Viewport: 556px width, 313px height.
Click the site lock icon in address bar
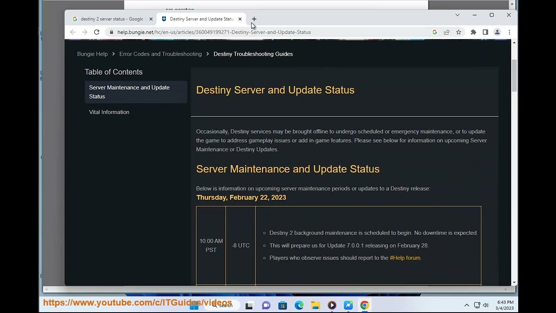[x=112, y=32]
